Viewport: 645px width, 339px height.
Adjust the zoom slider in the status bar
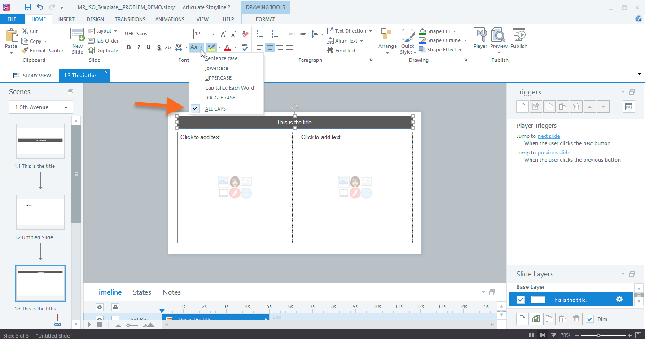(x=599, y=335)
